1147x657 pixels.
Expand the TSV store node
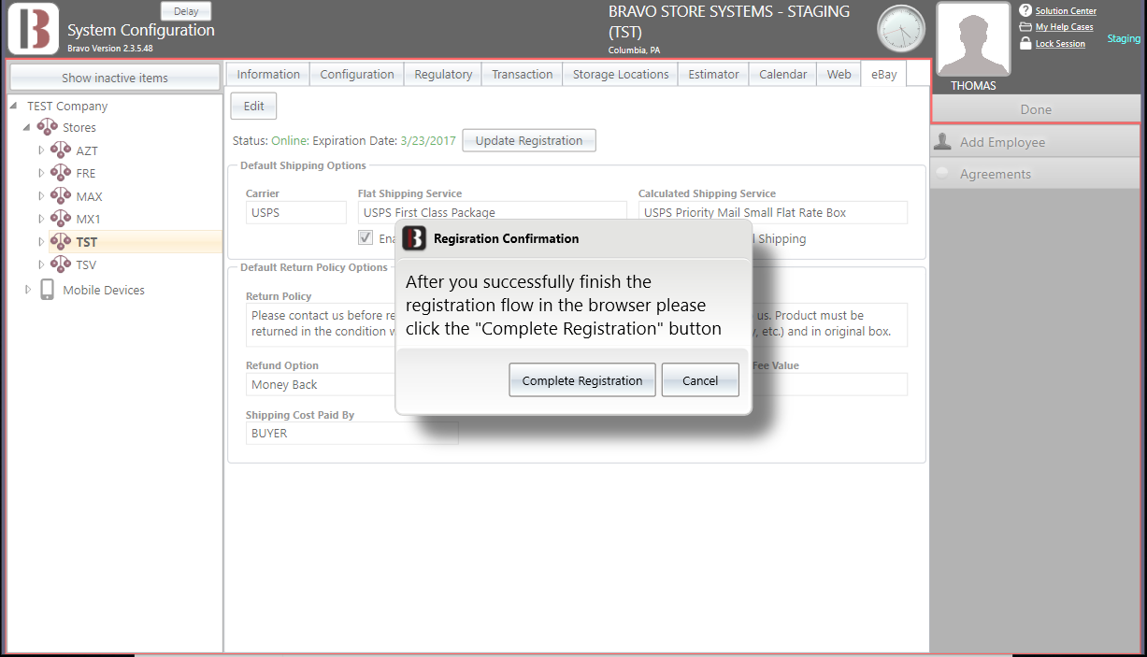[x=41, y=264]
